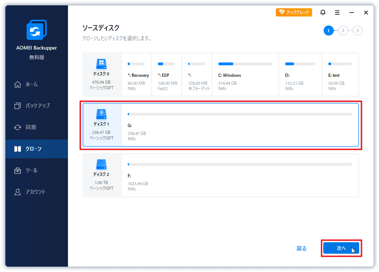Click the AOMEI Backupper logo icon
Image resolution: width=379 pixels, height=272 pixels.
[x=36, y=31]
